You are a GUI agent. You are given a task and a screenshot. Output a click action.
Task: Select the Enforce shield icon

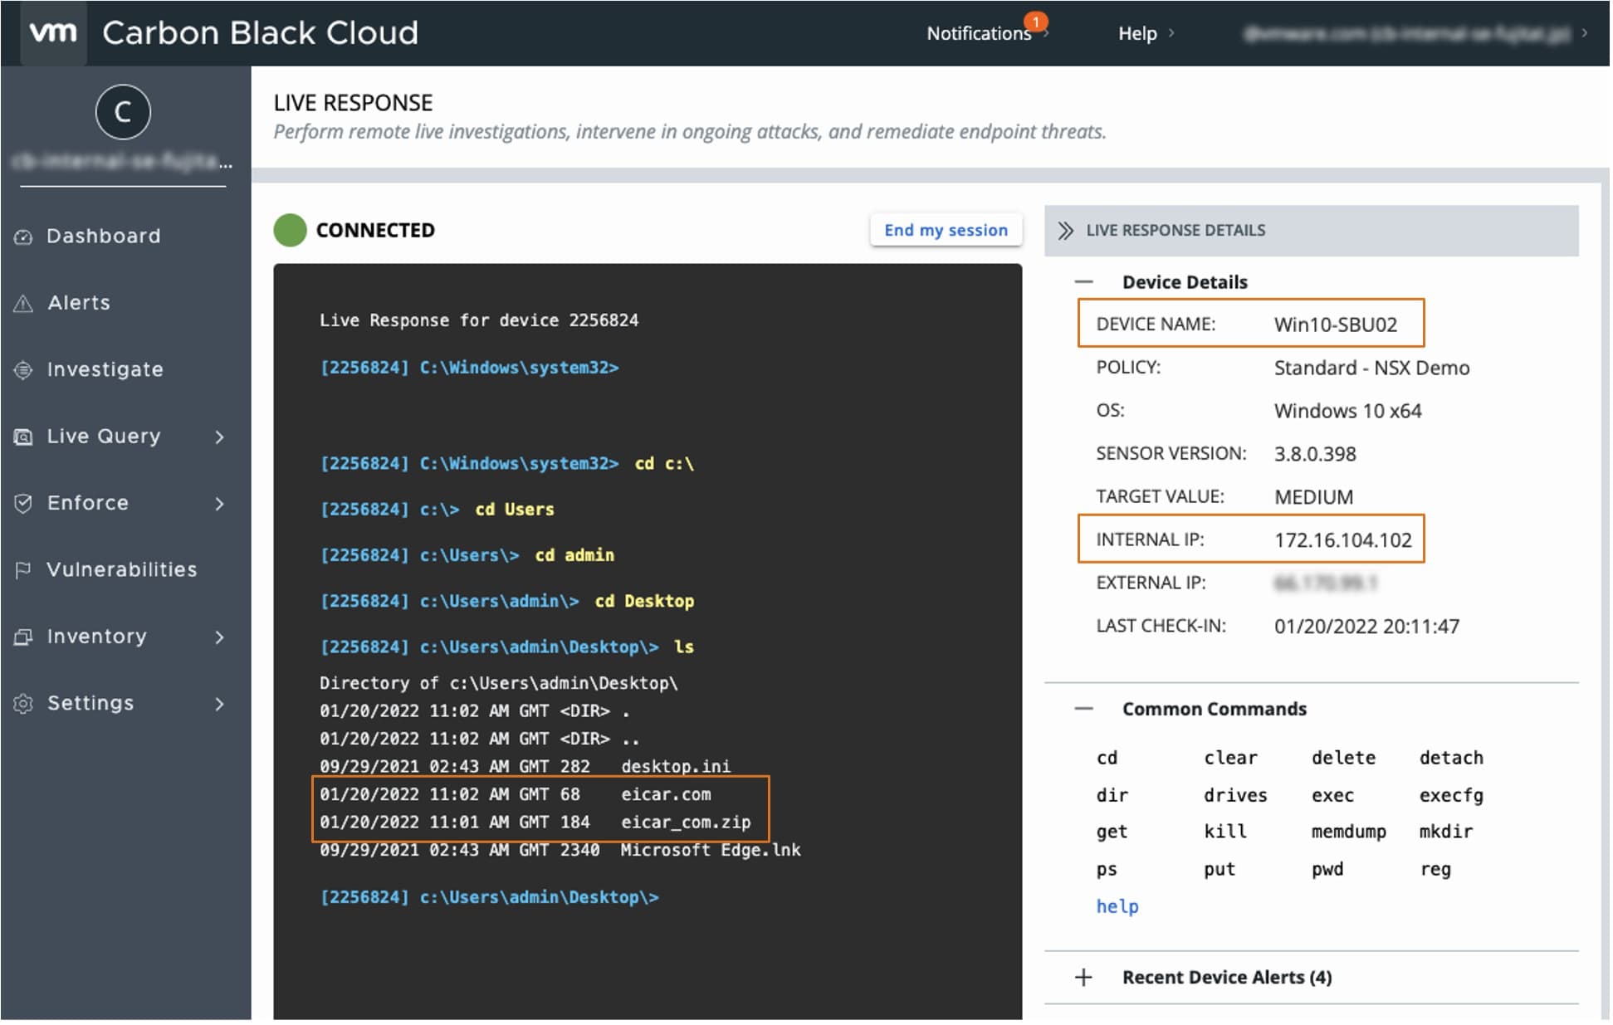[x=22, y=503]
